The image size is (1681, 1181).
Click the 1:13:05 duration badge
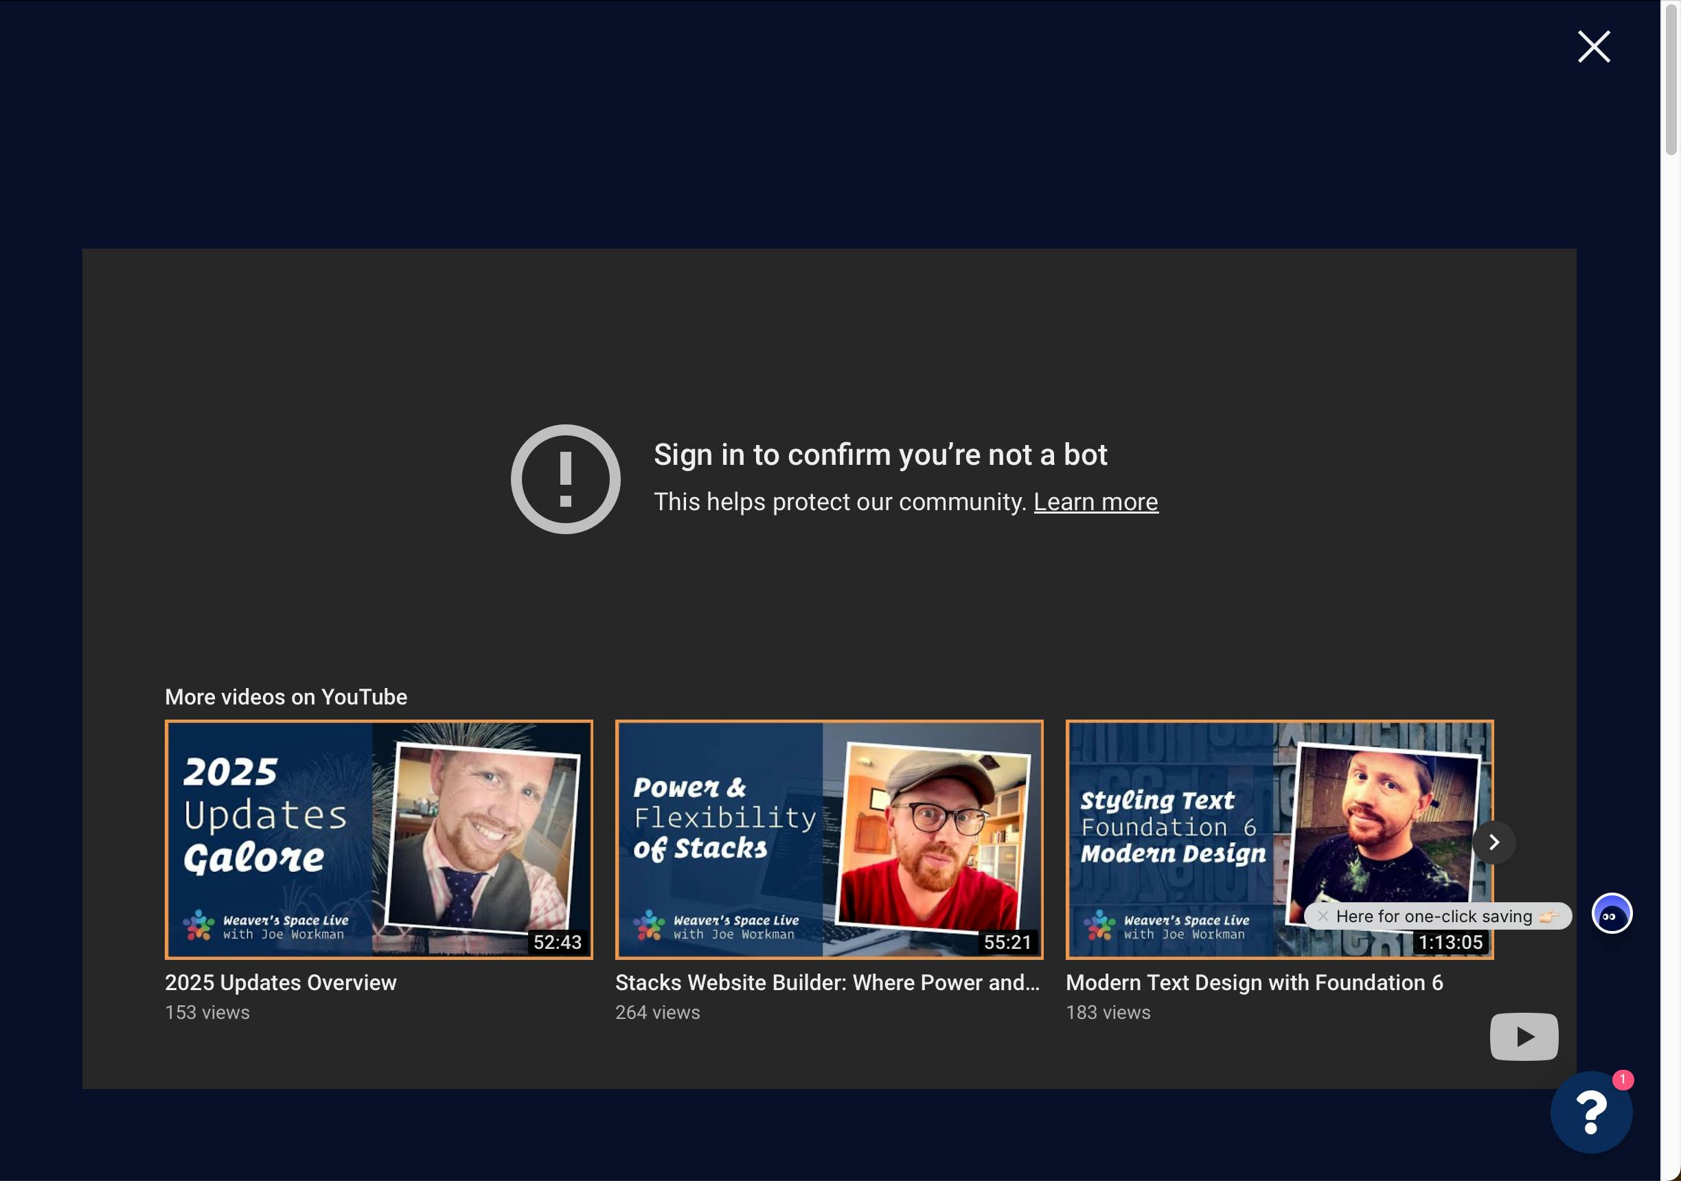coord(1450,943)
